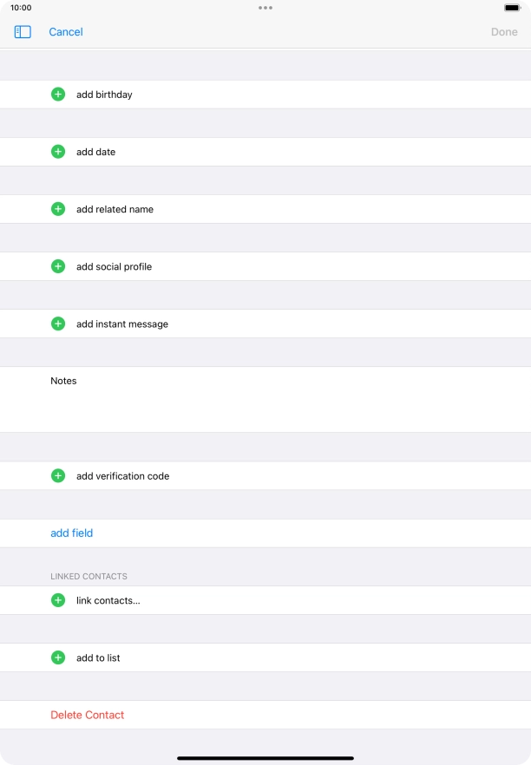Select the LINKED CONTACTS section header
Screen dimensions: 531x765
point(88,575)
